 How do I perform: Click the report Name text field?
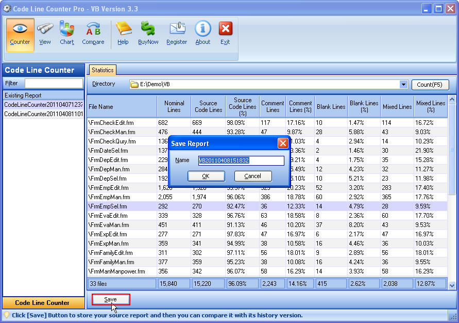click(x=241, y=160)
